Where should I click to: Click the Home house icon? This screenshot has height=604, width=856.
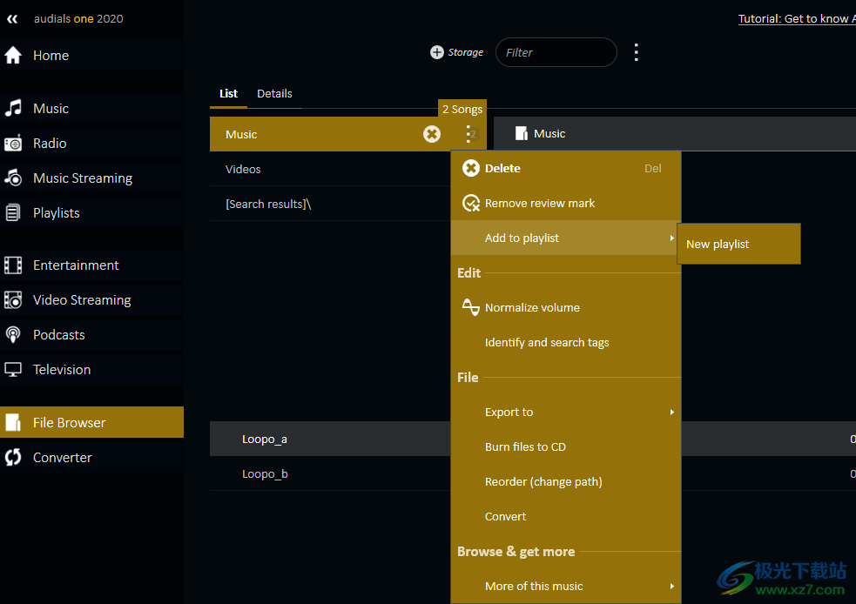(x=13, y=55)
